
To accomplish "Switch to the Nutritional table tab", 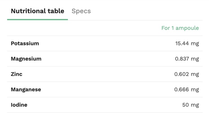I will [37, 11].
